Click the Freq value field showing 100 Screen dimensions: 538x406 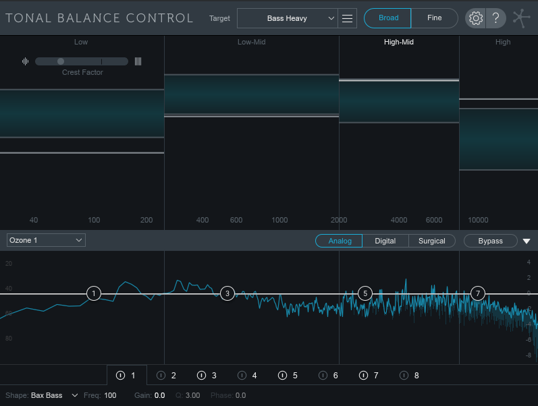coord(110,395)
